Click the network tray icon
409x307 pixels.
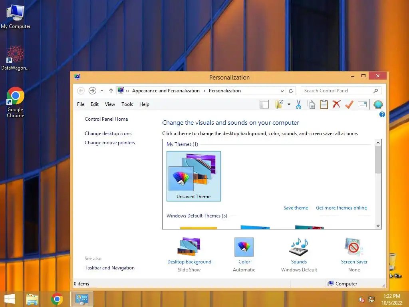(371, 299)
